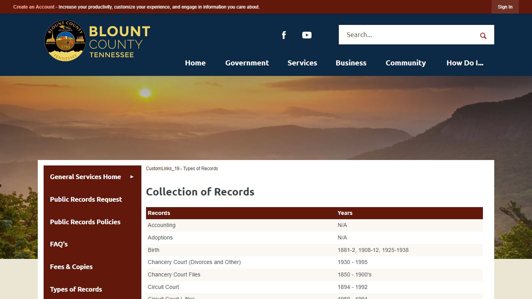Open the YouTube channel icon
Image resolution: width=532 pixels, height=299 pixels.
click(x=307, y=35)
